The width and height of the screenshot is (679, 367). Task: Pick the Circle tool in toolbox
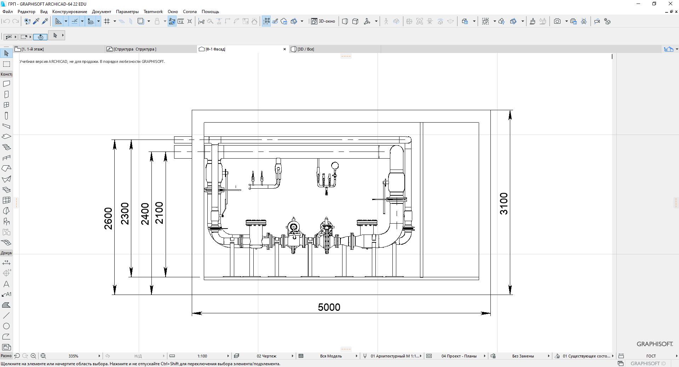6,326
